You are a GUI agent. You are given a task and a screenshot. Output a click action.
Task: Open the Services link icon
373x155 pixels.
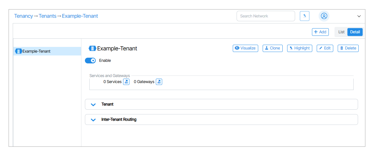coord(126,82)
